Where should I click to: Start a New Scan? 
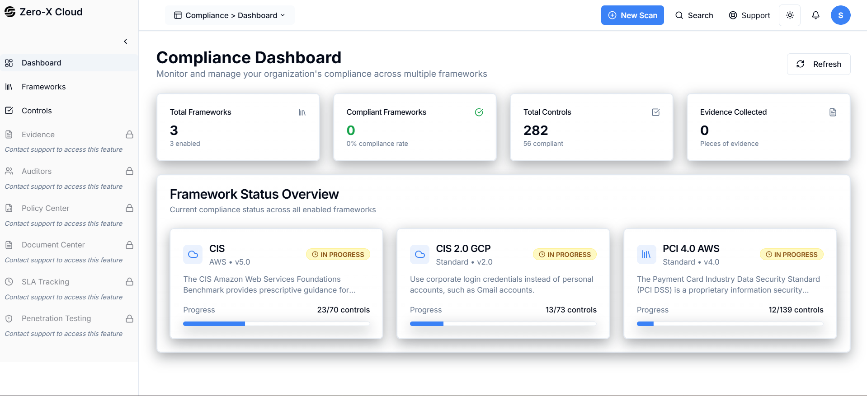(632, 15)
